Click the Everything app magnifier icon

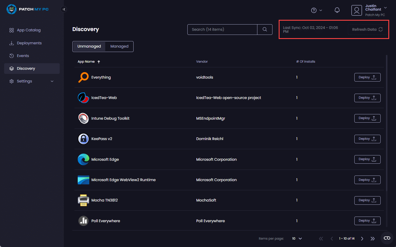pyautogui.click(x=83, y=77)
